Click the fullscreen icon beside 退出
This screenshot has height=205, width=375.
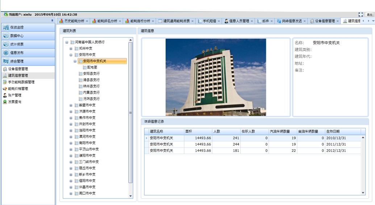click(x=361, y=15)
